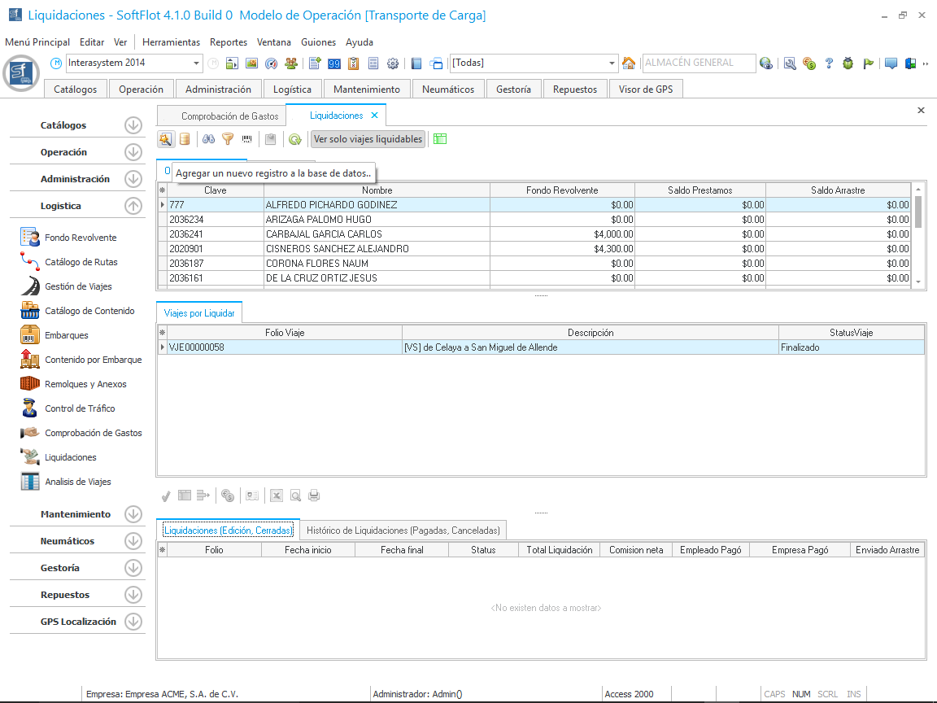Click the home icon beside [Todas]

click(629, 63)
